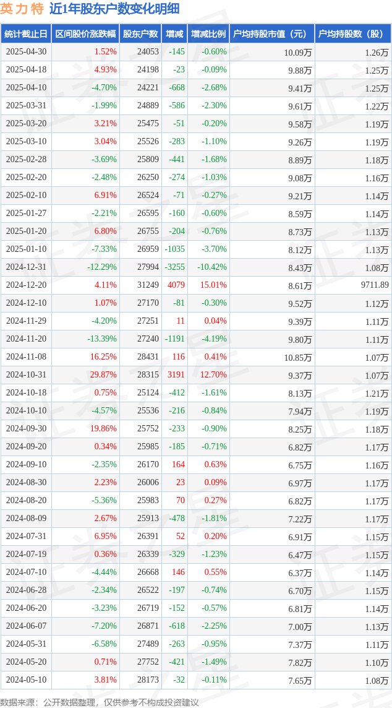Select the -13.39% price change cell

102,339
